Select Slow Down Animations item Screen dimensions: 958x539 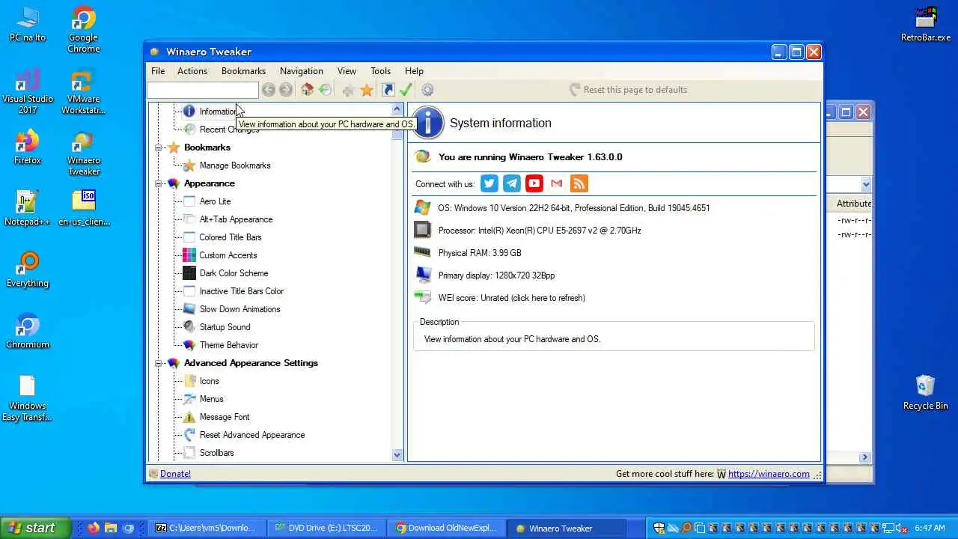tap(239, 309)
